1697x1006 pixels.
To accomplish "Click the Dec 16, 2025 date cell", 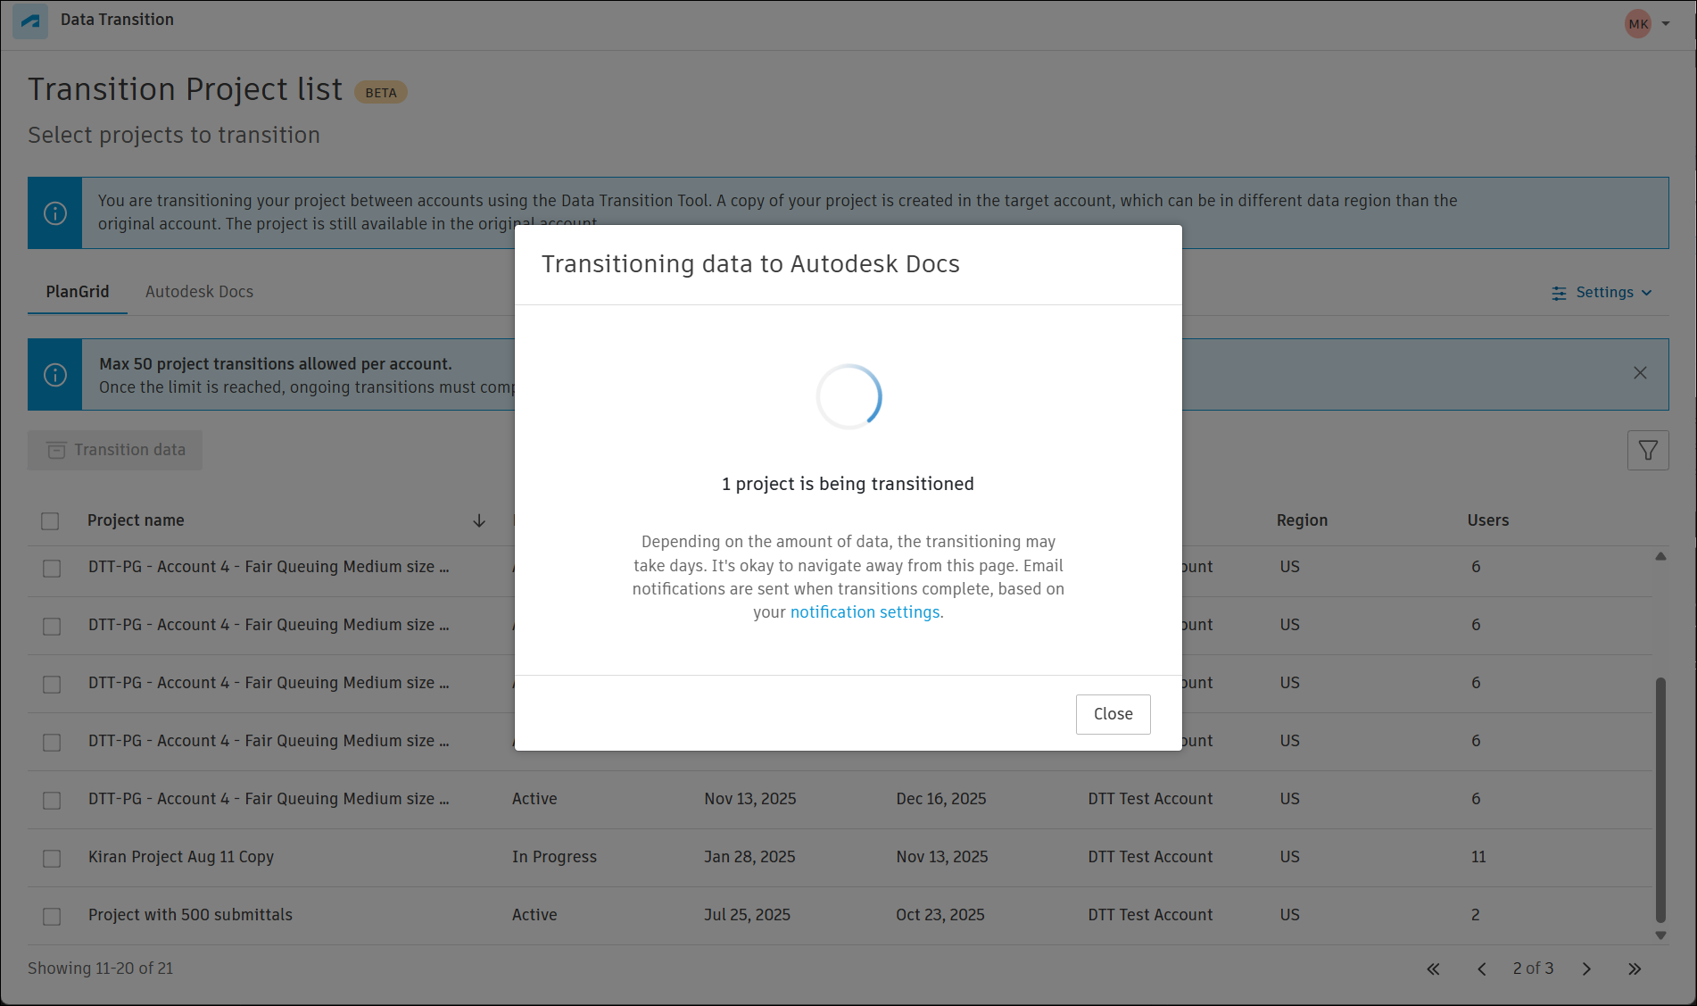I will (941, 799).
